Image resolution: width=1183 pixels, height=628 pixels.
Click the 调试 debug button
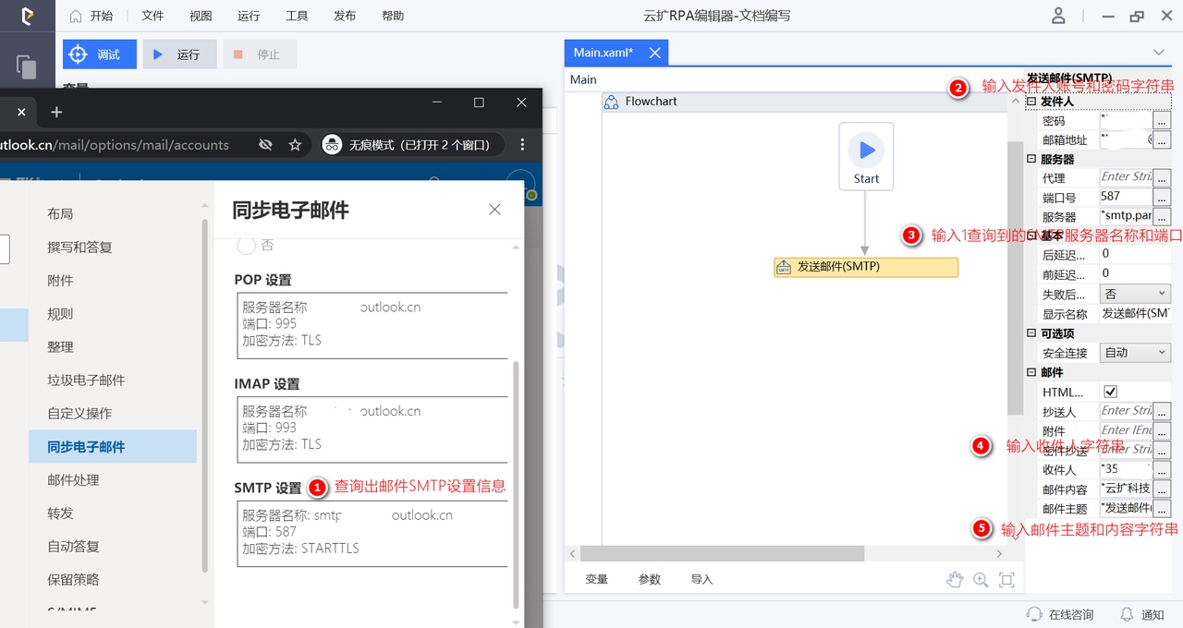pyautogui.click(x=100, y=54)
